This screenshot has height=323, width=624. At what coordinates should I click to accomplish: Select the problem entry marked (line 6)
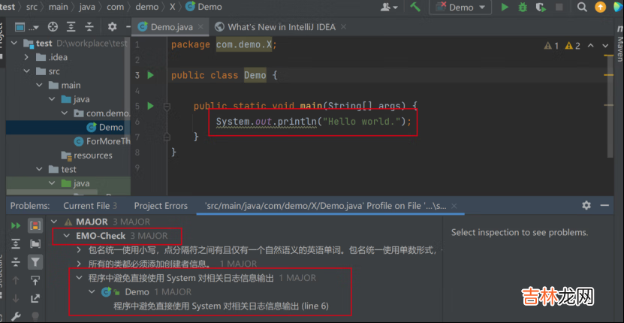(x=222, y=306)
